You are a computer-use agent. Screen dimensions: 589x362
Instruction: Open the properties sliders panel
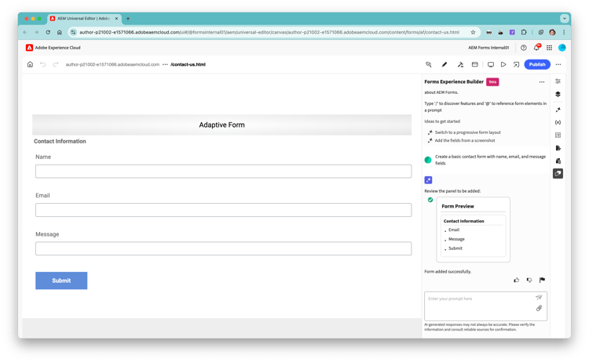pos(558,81)
